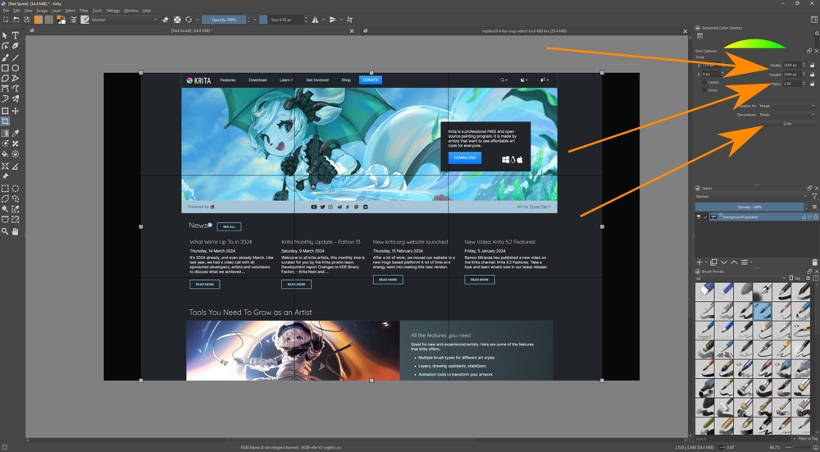The image size is (820, 452).
Task: Open the Layers blending mode dropdown
Action: (x=751, y=196)
